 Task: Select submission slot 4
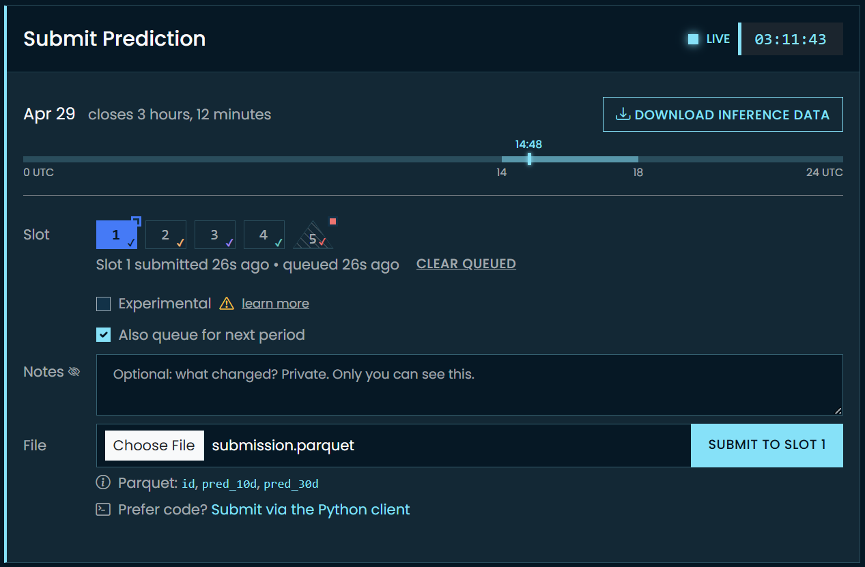pos(264,235)
